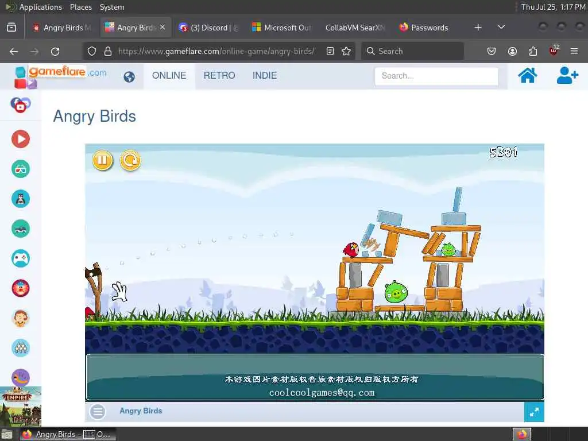Close the active Angry Birds tab
The image size is (588, 441).
163,27
